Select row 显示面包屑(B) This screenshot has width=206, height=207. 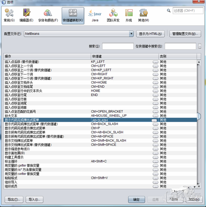click(100, 153)
